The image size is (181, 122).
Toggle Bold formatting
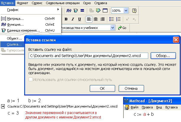coord(66,19)
